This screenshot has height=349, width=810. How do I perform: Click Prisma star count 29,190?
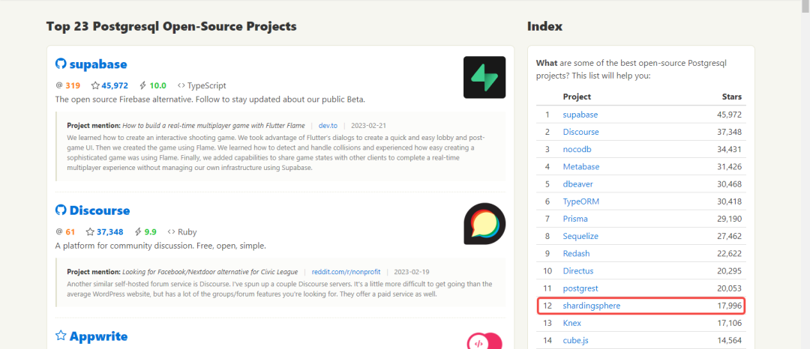pos(730,219)
